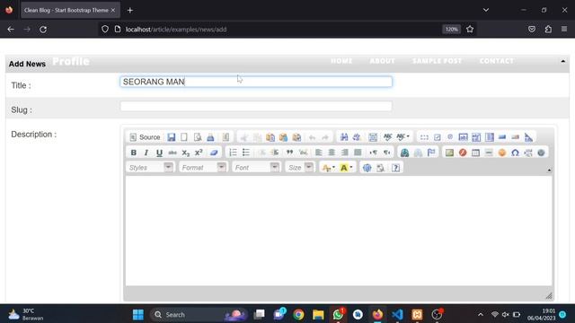Open Find with the binoculars icon
This screenshot has width=575, height=323.
[x=344, y=137]
